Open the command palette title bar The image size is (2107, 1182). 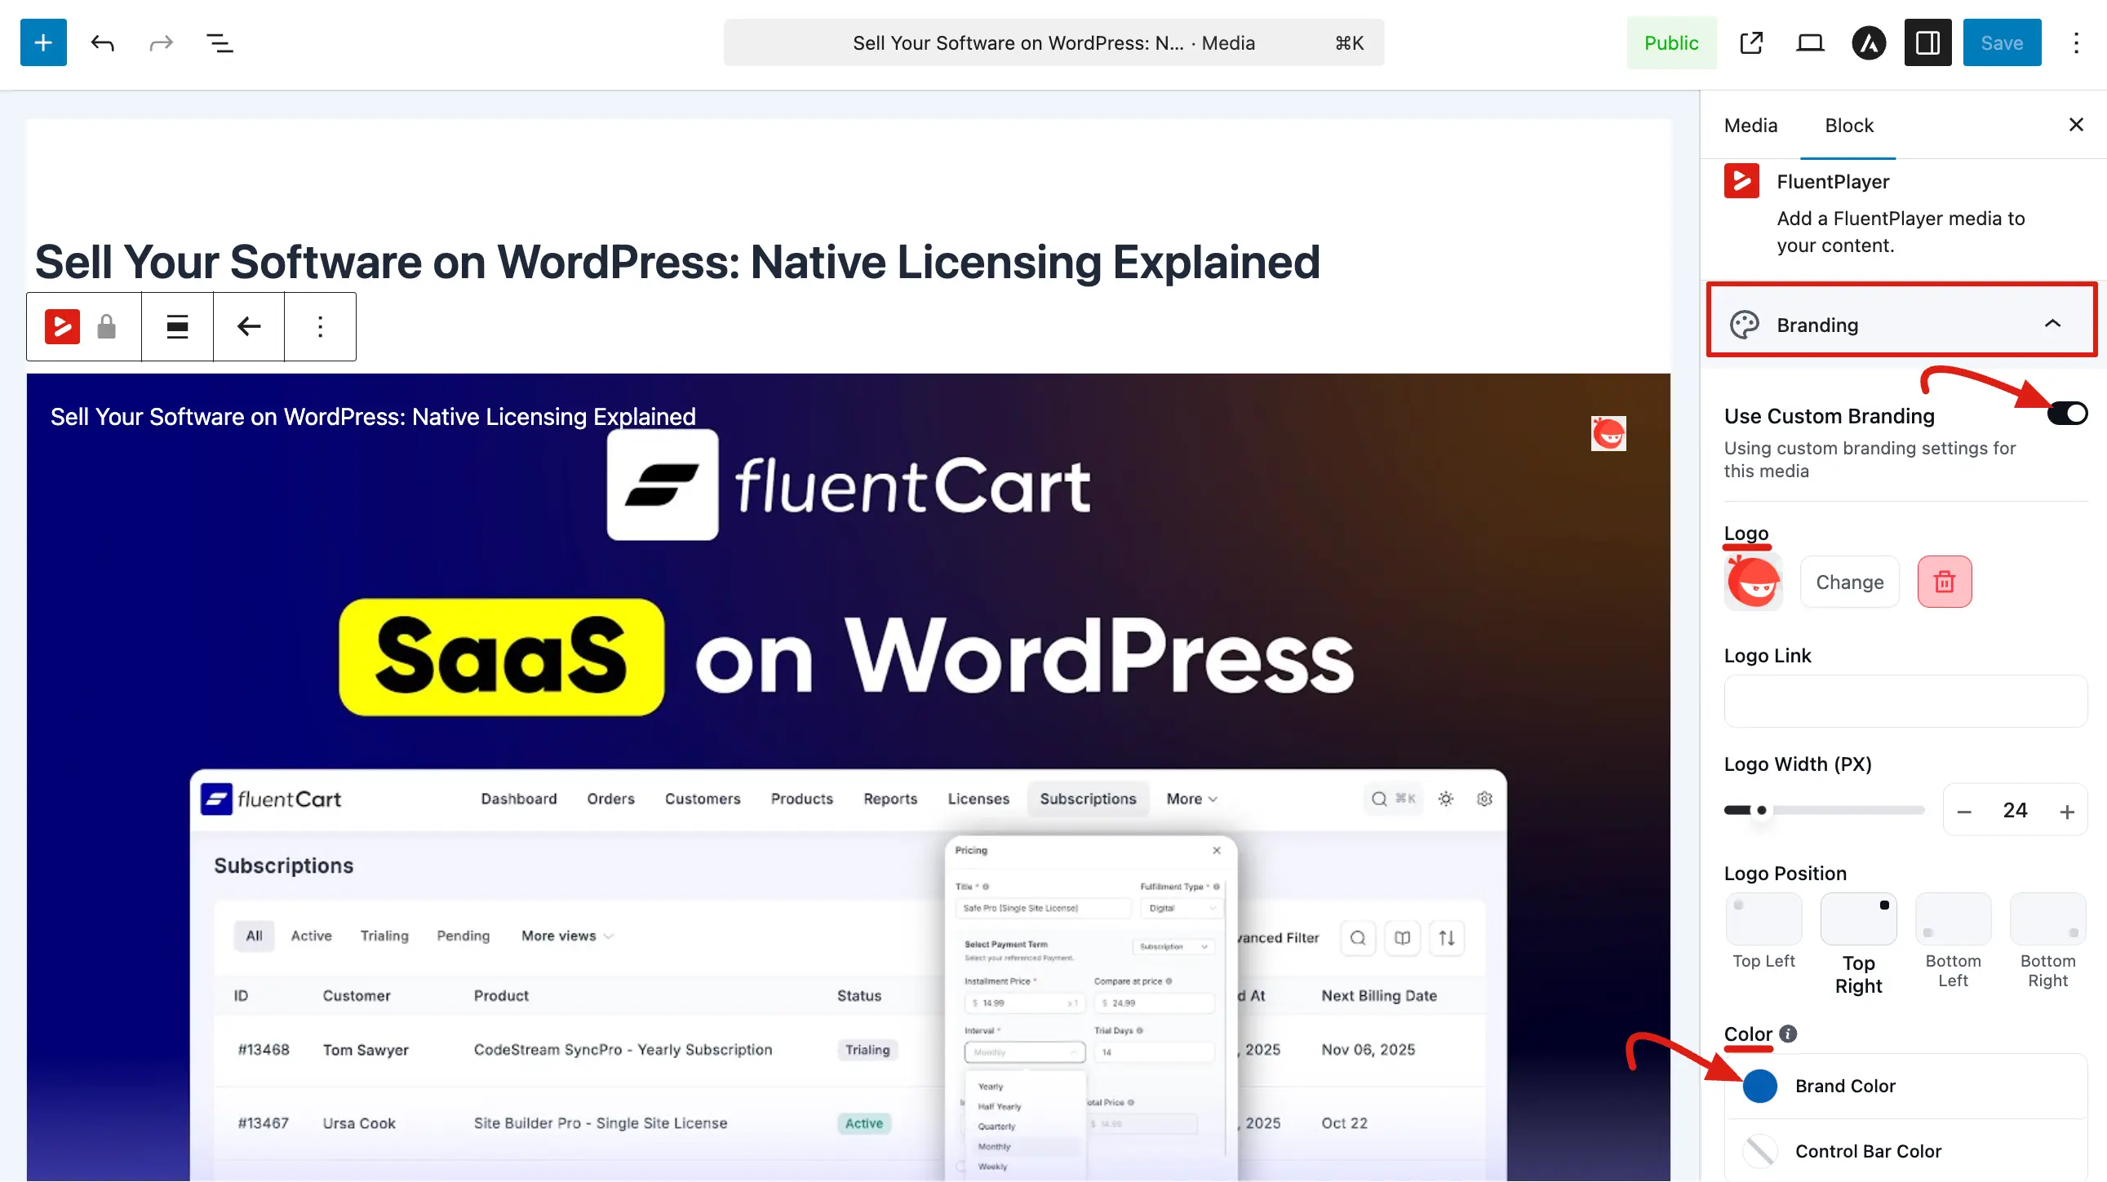[x=1053, y=42]
